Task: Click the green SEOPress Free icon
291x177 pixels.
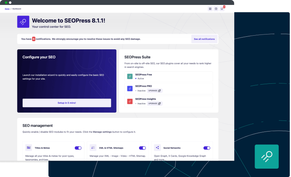Action: coord(130,76)
